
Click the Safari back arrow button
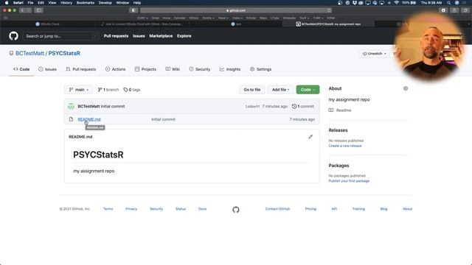[22, 10]
